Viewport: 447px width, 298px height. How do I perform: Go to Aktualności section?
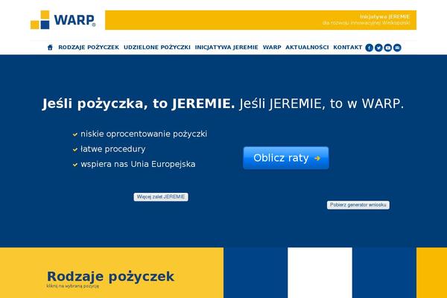click(x=307, y=48)
